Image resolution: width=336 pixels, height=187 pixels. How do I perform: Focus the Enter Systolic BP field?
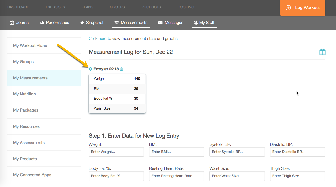(x=237, y=152)
